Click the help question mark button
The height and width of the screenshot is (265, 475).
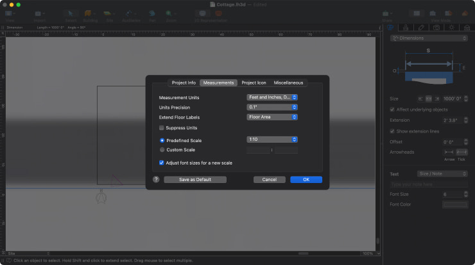tap(156, 180)
